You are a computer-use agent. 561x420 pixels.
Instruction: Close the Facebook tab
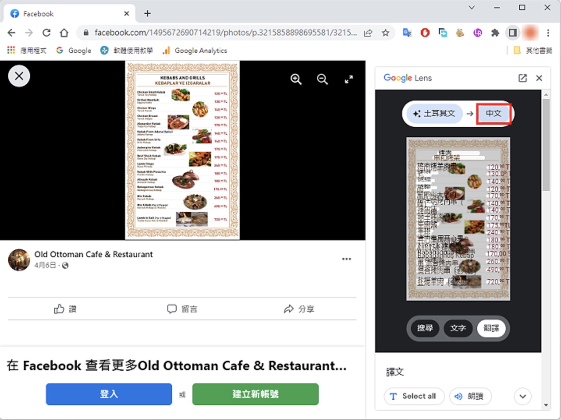(x=126, y=14)
